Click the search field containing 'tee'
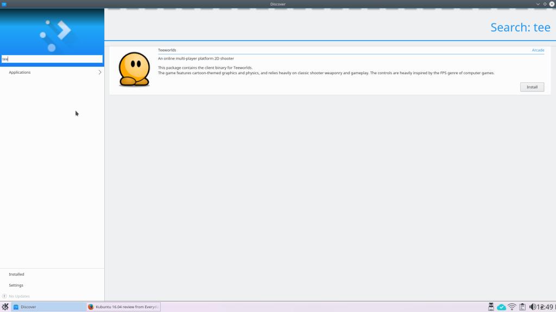Image resolution: width=556 pixels, height=312 pixels. [x=52, y=59]
